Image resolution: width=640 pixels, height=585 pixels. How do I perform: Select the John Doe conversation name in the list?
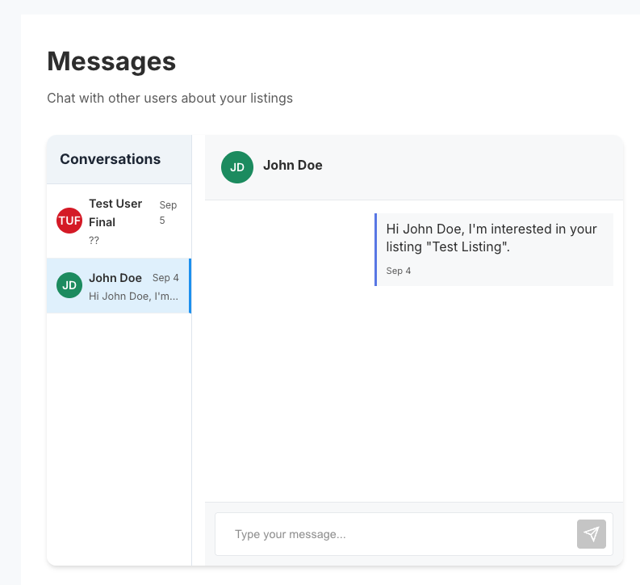[115, 278]
